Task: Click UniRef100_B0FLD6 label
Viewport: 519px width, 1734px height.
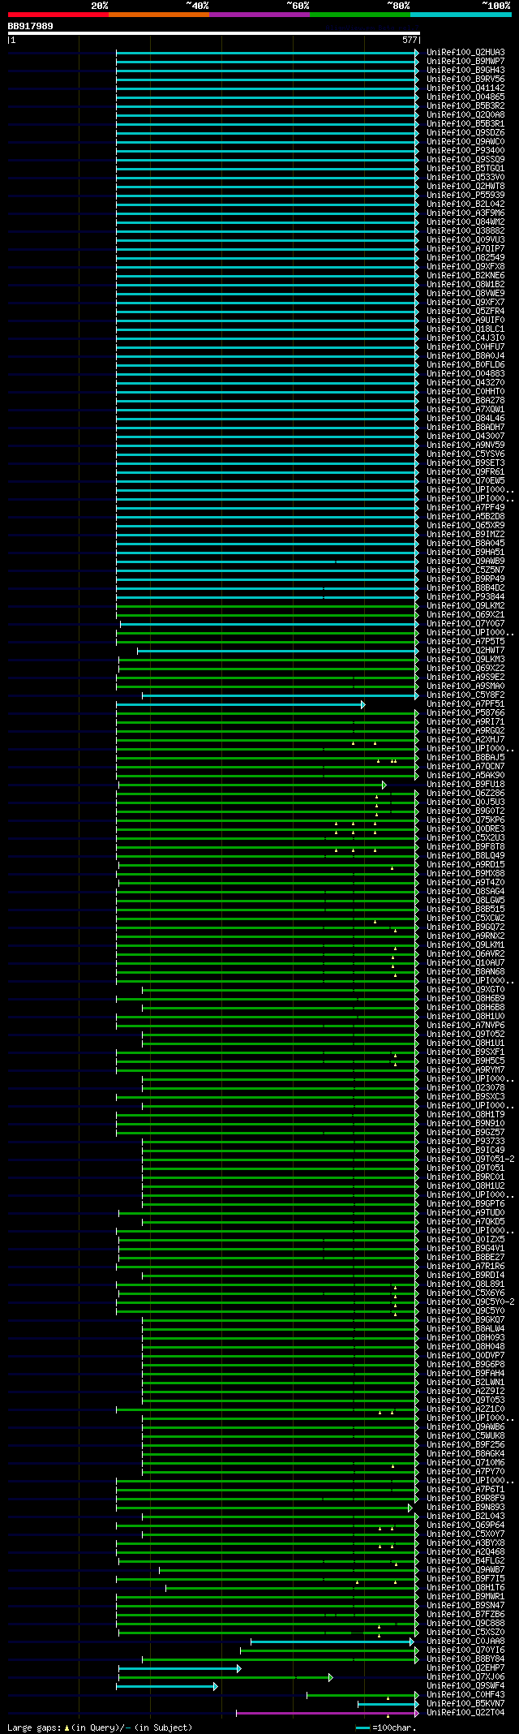Action: point(465,365)
